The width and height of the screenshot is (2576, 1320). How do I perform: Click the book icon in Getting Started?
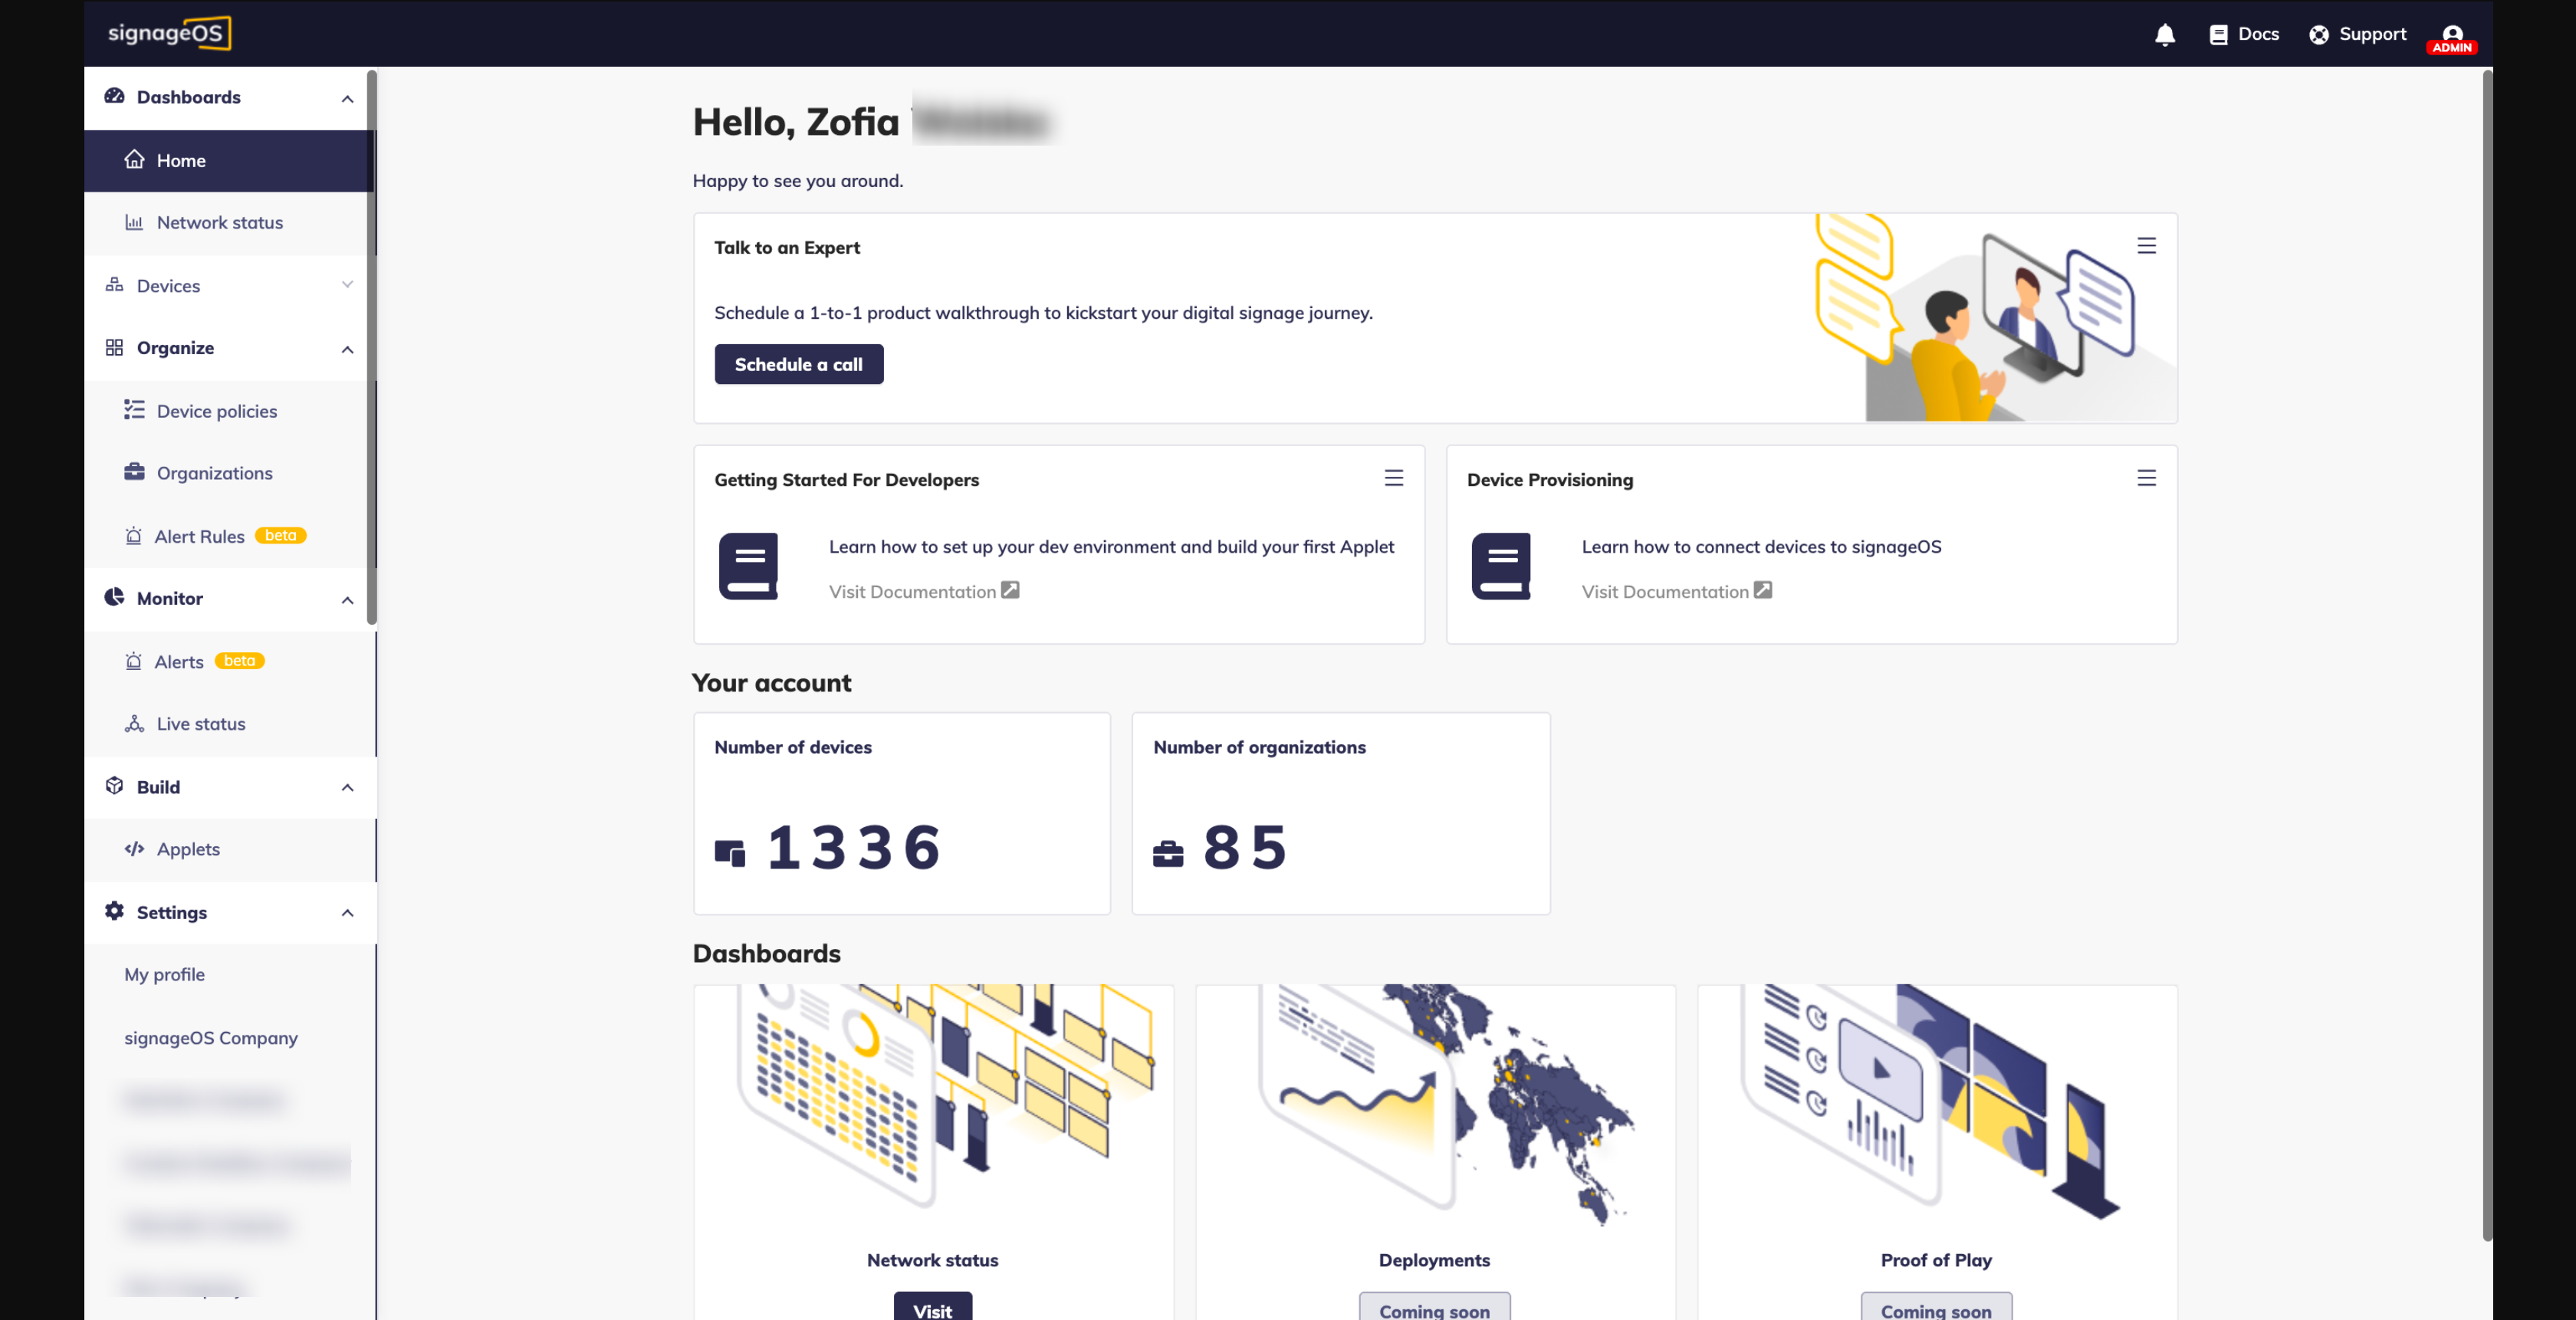click(748, 566)
